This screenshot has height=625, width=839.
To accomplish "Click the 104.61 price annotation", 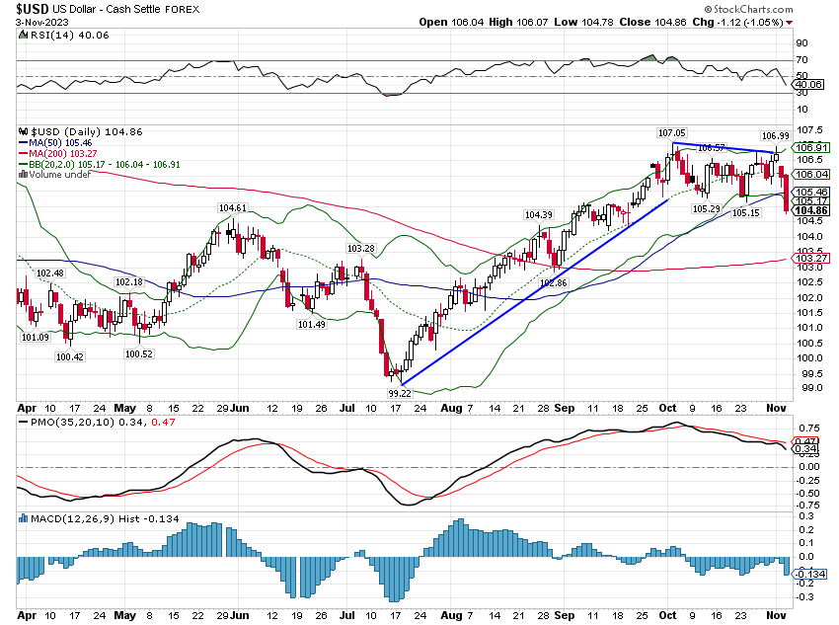I will pos(232,208).
